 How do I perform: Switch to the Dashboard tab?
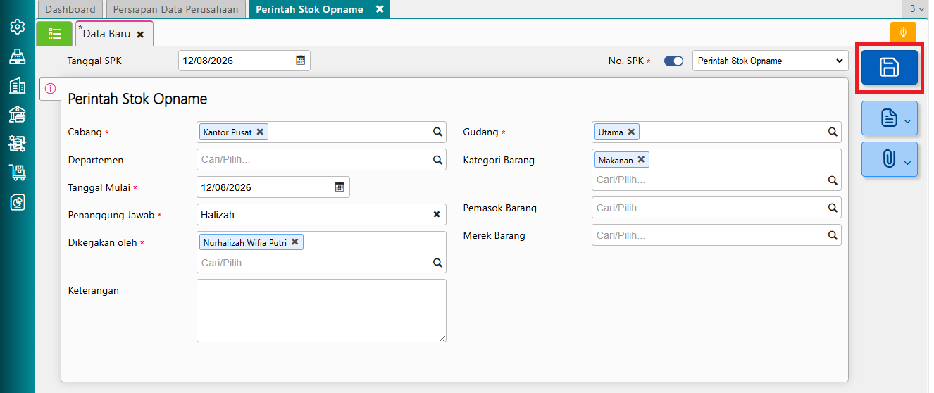(x=70, y=9)
